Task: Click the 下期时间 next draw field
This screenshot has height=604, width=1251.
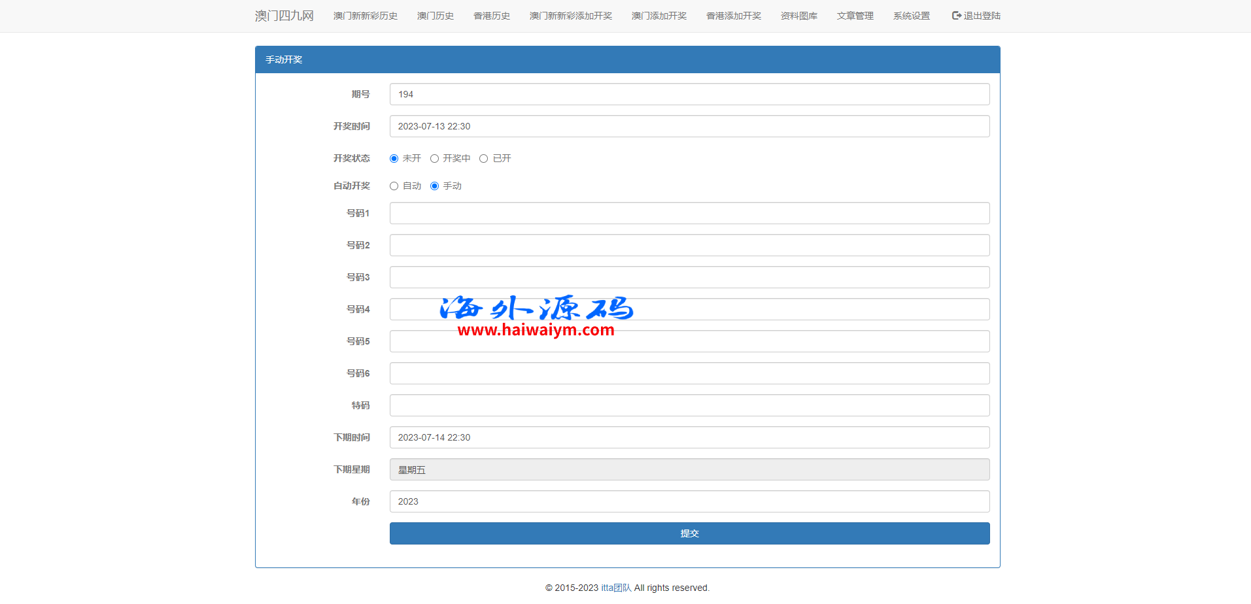Action: (x=689, y=437)
